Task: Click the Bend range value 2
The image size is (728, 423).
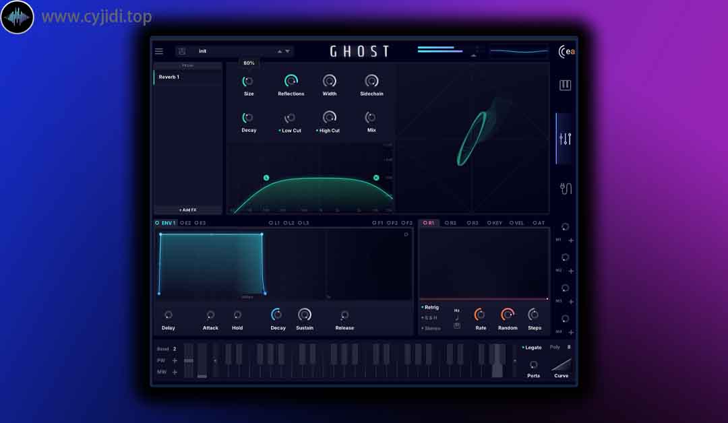Action: 175,349
